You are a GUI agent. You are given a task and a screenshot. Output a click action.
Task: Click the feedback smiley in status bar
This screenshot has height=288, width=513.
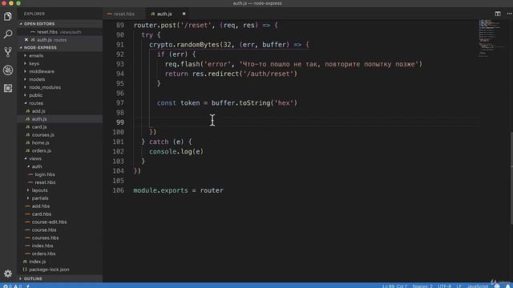click(x=497, y=286)
